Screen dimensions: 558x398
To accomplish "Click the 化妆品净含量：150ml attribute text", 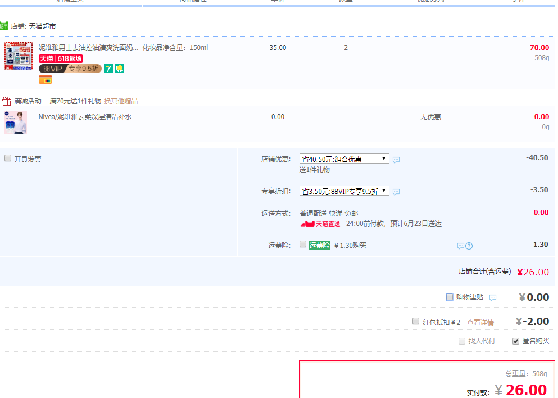I will click(x=175, y=48).
